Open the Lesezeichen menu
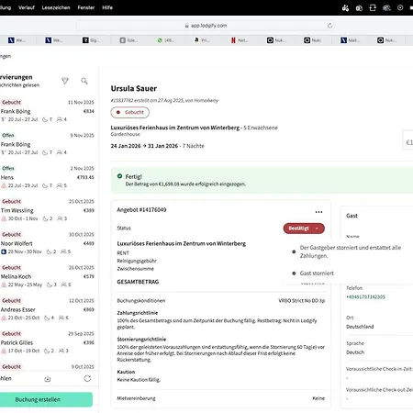413x413 pixels. pyautogui.click(x=56, y=7)
